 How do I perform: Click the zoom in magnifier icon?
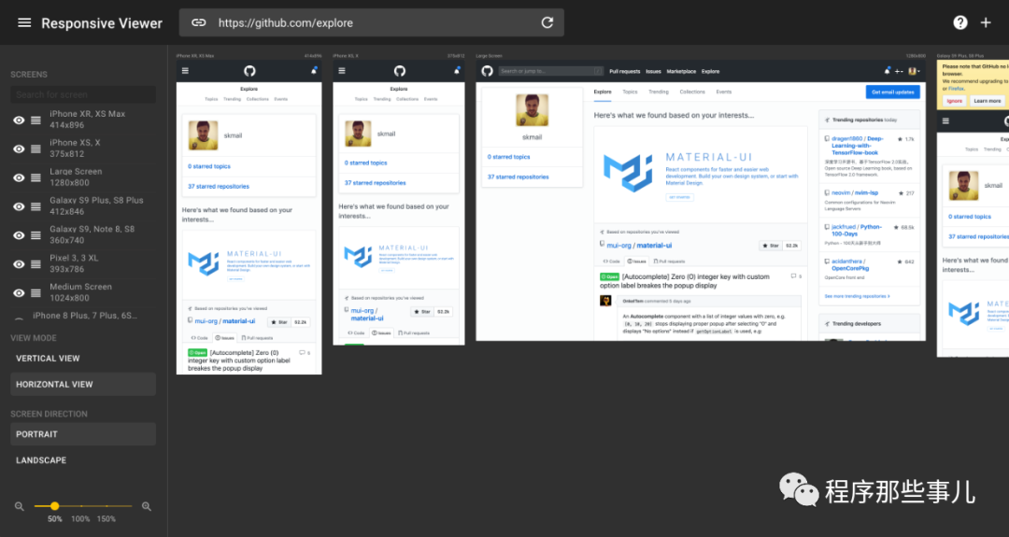pos(147,507)
